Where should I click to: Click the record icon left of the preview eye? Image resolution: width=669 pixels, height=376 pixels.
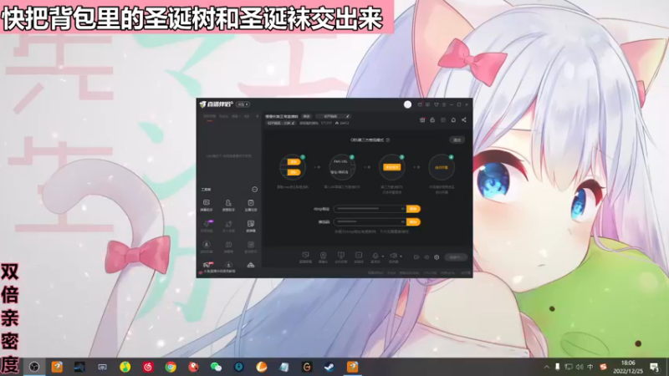tap(416, 257)
